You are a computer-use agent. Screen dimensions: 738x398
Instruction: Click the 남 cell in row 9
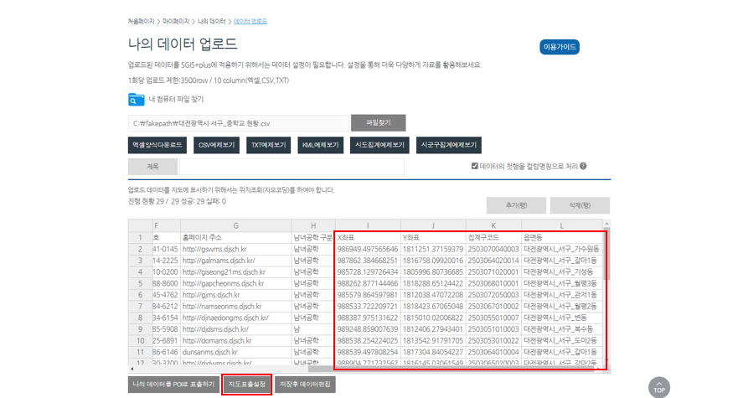[x=313, y=329]
